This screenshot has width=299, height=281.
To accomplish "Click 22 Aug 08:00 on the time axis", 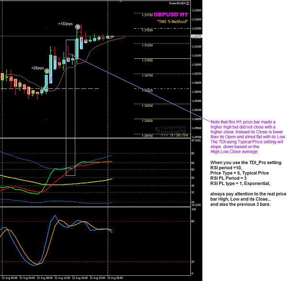I will [x=45, y=278].
